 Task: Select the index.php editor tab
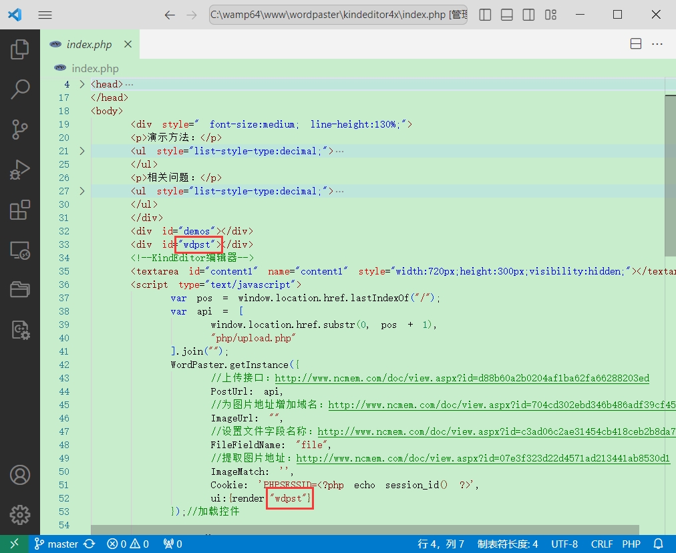point(90,45)
